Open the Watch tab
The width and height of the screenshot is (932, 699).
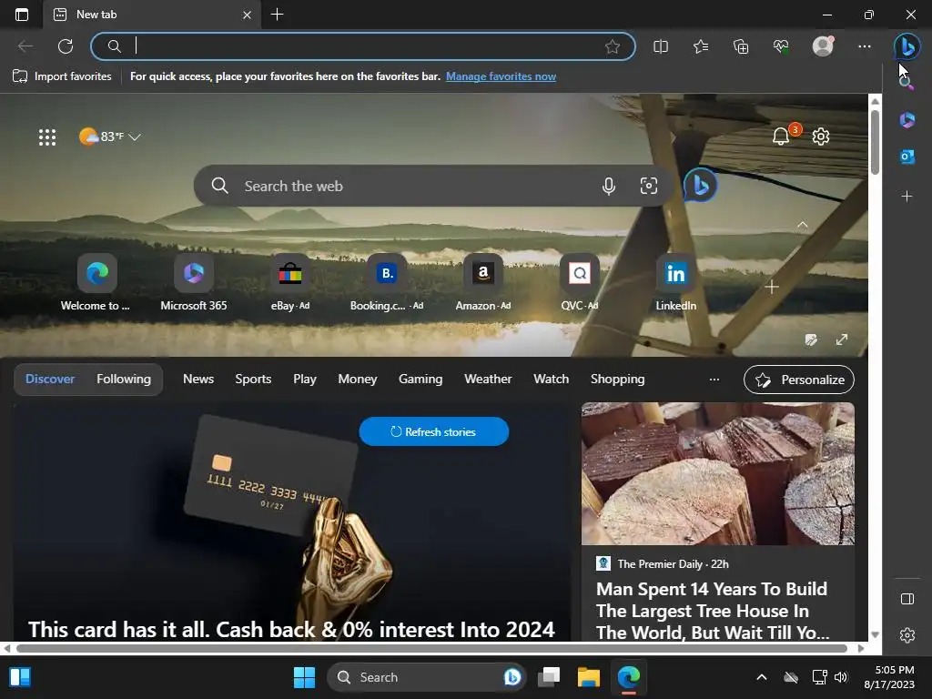tap(551, 380)
